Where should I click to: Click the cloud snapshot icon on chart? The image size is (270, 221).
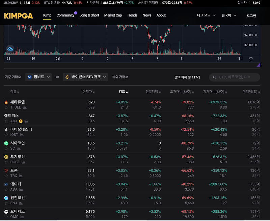[10, 49]
